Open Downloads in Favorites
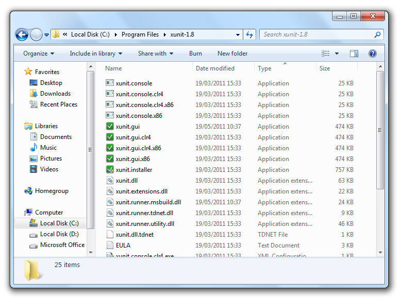The width and height of the screenshot is (401, 300). coord(55,94)
